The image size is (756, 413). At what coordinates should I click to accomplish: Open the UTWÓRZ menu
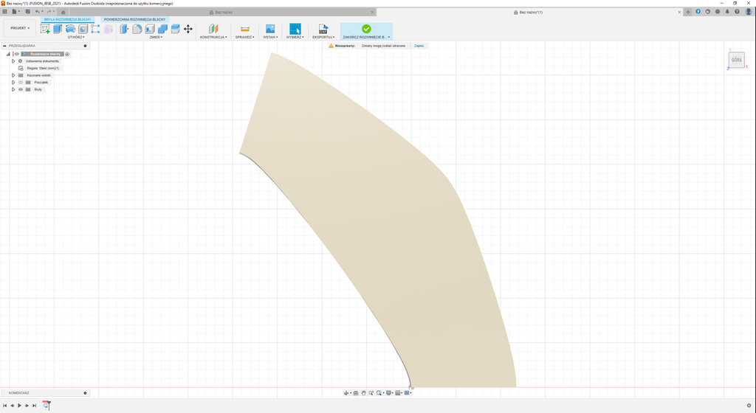pyautogui.click(x=76, y=37)
